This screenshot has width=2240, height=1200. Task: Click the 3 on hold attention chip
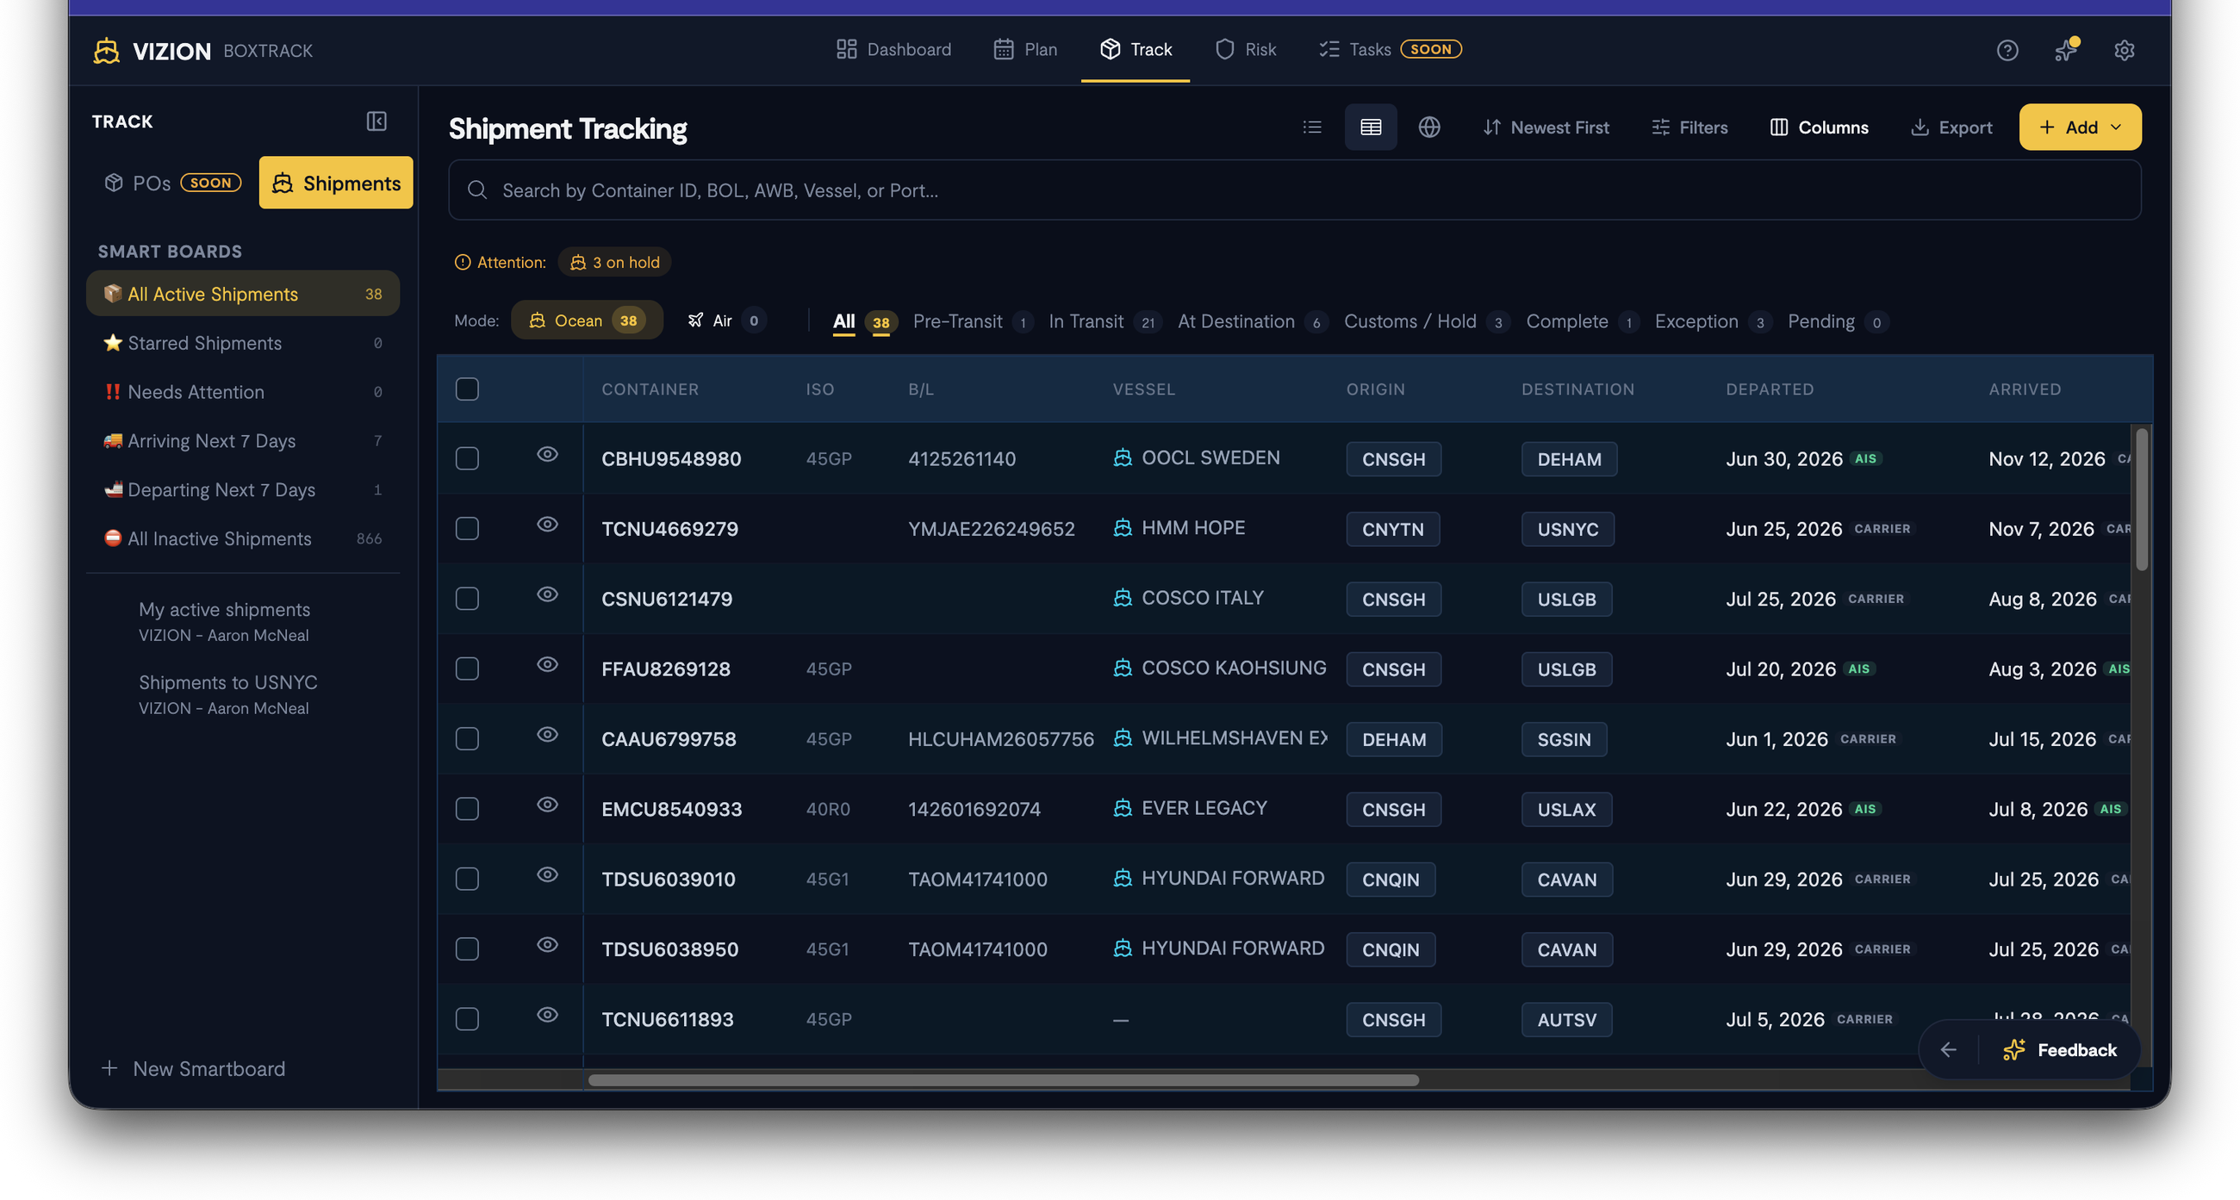pyautogui.click(x=614, y=262)
